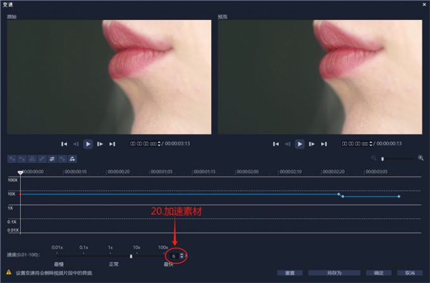Viewport: 430px width, 283px height.
Task: Decrease speed with the spinner down arrow
Action: point(181,258)
